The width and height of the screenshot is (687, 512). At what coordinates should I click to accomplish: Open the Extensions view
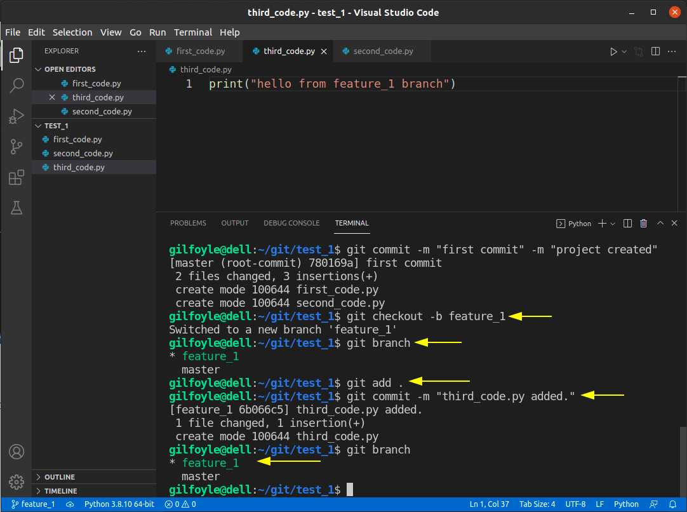(17, 177)
